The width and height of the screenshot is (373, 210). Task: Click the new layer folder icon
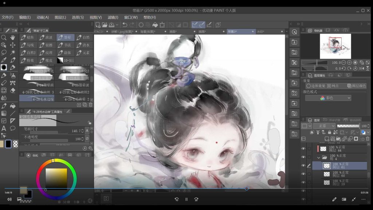point(338,139)
